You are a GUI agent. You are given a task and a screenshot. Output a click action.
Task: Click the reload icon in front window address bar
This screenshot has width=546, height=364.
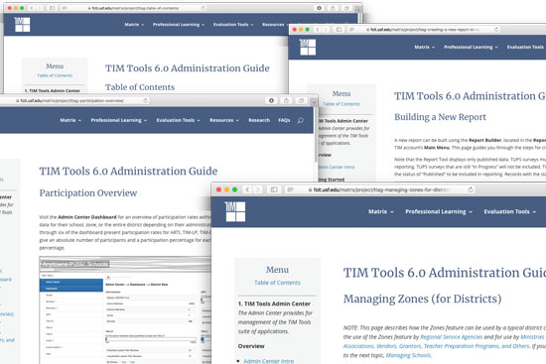point(471,189)
